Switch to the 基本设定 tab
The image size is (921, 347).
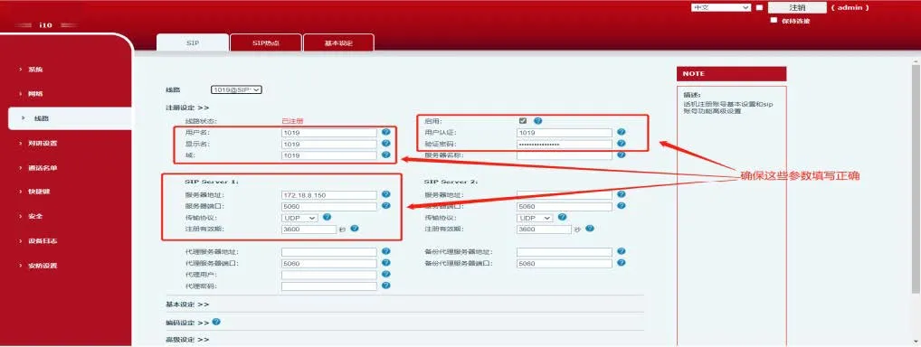pyautogui.click(x=338, y=42)
